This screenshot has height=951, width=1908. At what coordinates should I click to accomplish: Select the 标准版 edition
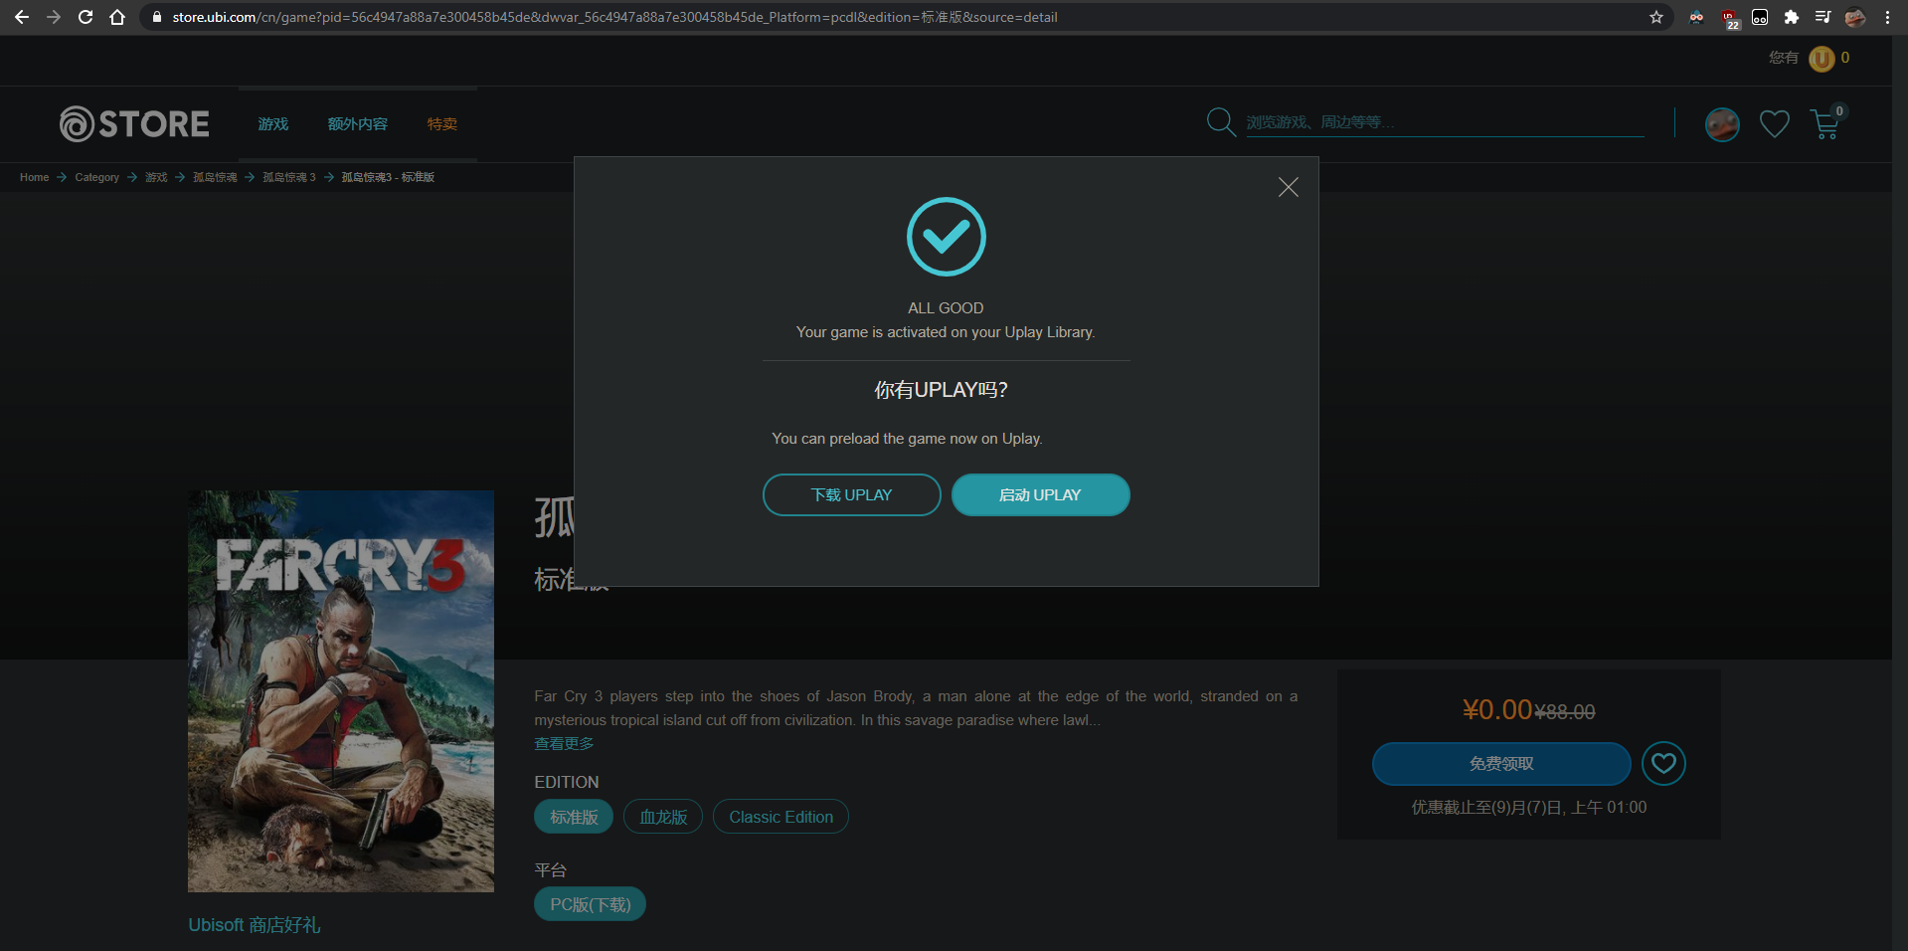pyautogui.click(x=574, y=817)
